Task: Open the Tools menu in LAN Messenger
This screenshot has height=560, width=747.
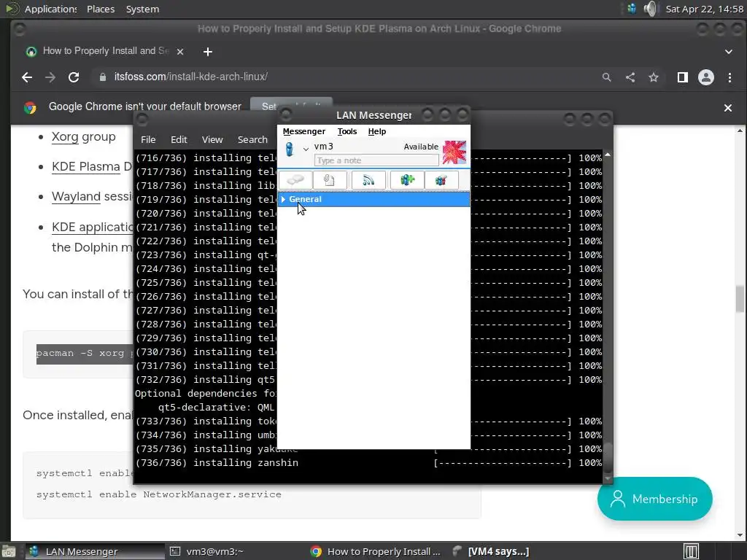Action: (347, 131)
